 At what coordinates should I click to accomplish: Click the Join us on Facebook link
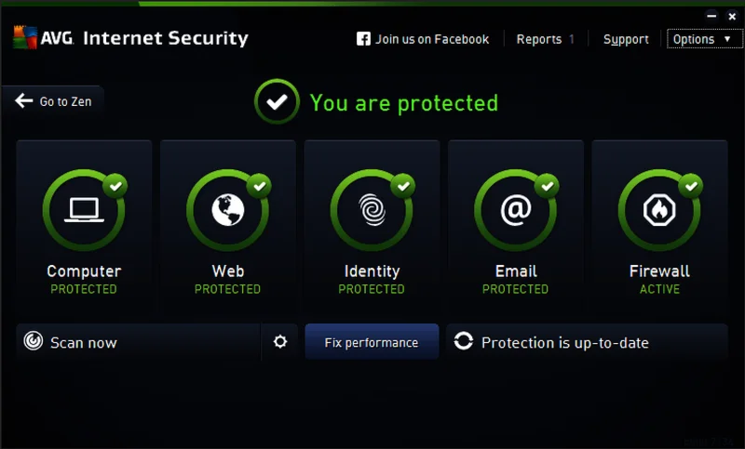432,39
